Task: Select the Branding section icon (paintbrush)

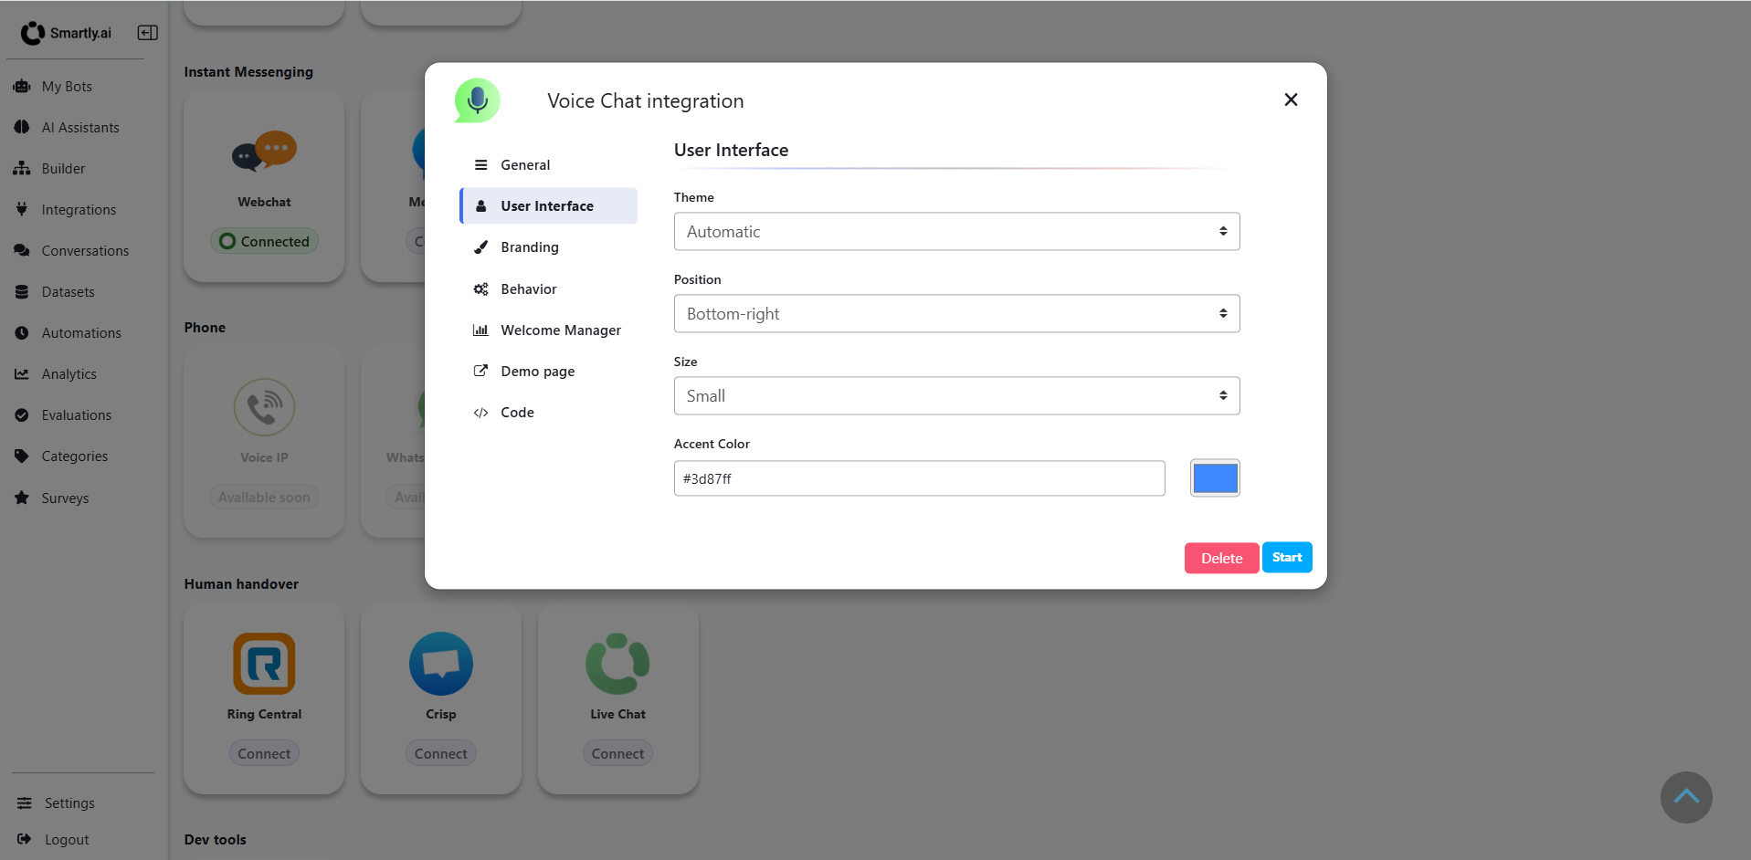Action: point(481,246)
